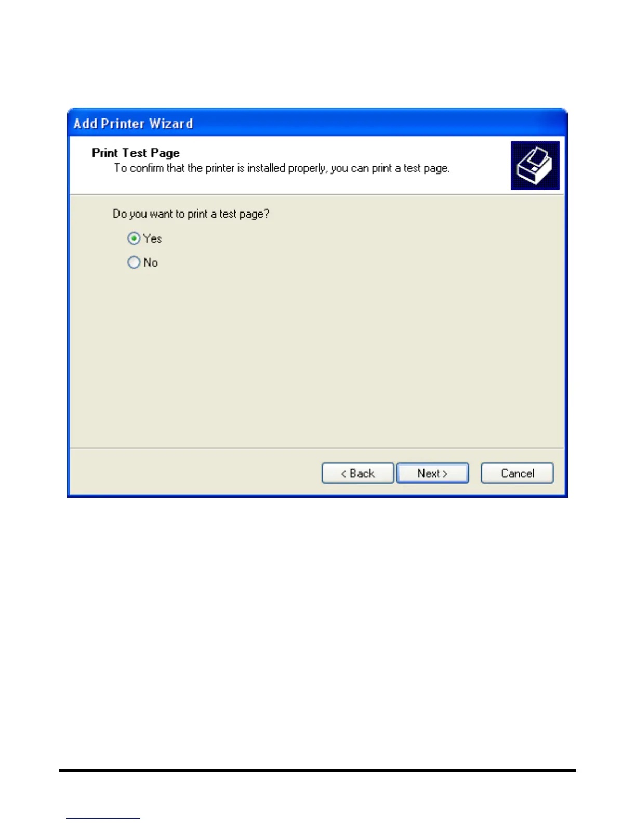Click the left angle bracket on Back button

343,474
